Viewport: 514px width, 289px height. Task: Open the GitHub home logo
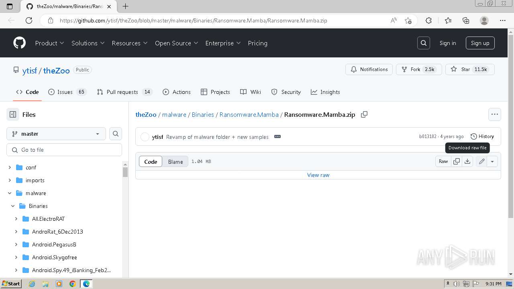[19, 43]
